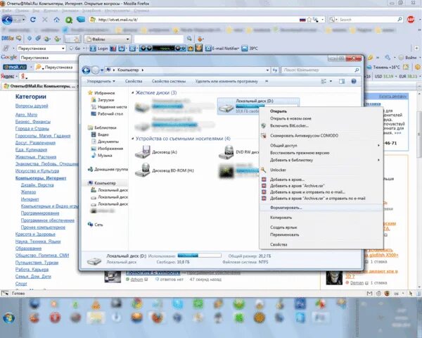
Task: Click the Windows Start orb
Action: (9, 318)
